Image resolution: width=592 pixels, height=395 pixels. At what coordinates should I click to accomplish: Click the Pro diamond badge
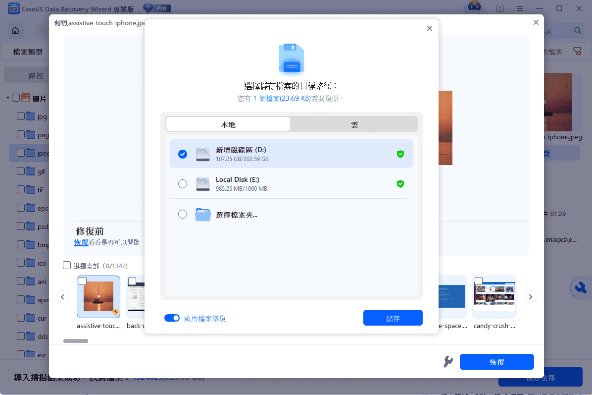tap(157, 8)
